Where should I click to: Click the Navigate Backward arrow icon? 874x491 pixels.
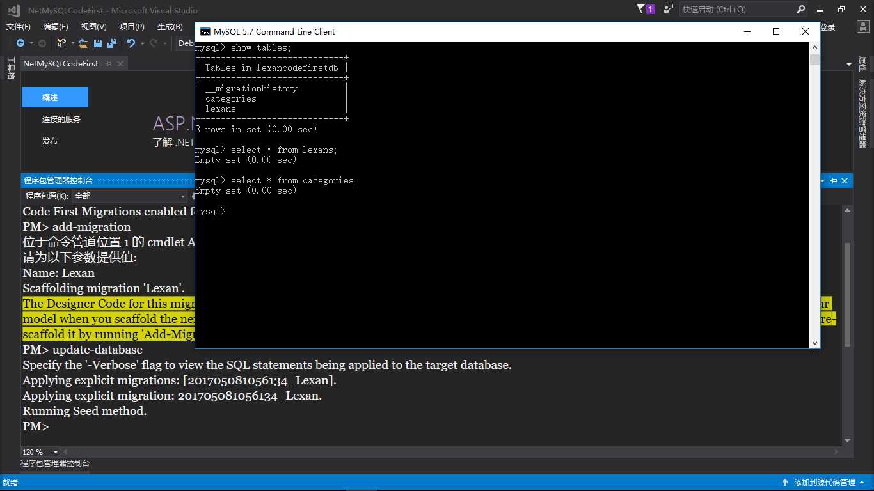coord(20,43)
